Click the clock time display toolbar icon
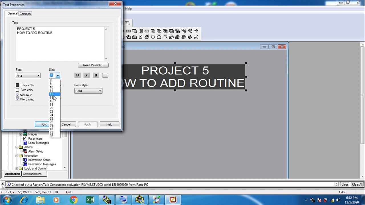 tap(159, 37)
